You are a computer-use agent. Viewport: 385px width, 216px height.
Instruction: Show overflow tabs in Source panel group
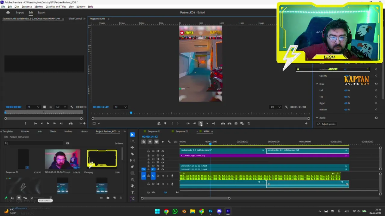pyautogui.click(x=84, y=19)
